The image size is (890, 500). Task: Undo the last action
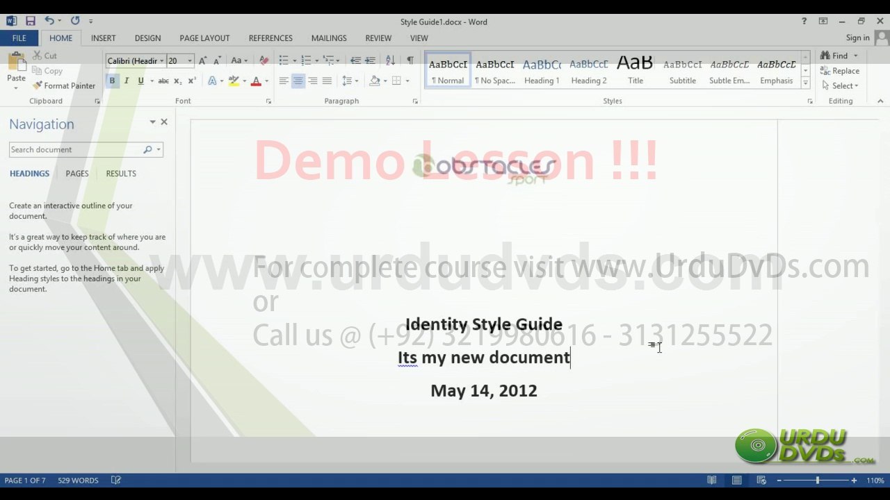[x=49, y=22]
